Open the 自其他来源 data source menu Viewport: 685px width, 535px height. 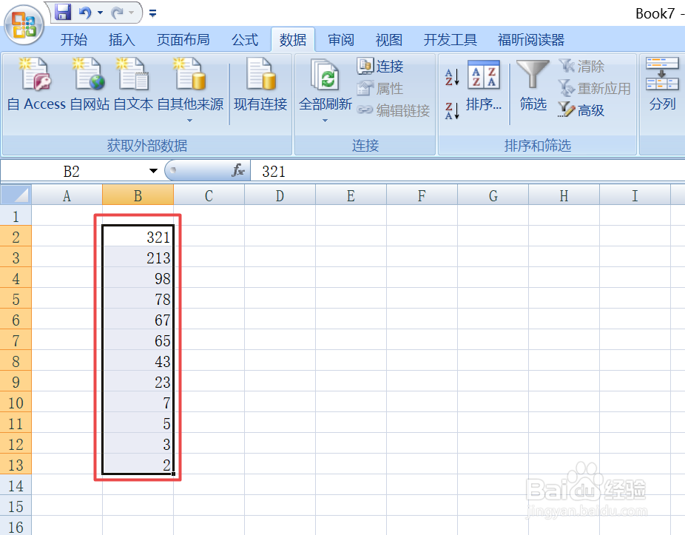[x=190, y=89]
